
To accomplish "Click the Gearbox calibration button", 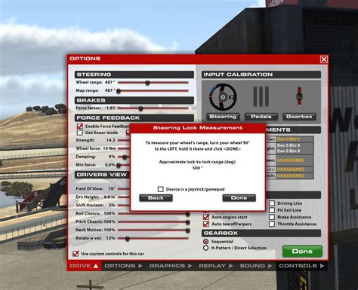I will point(299,117).
